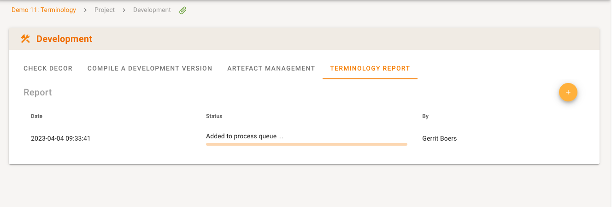Click the 'Added to process queue' status text
This screenshot has width=612, height=207.
[244, 136]
